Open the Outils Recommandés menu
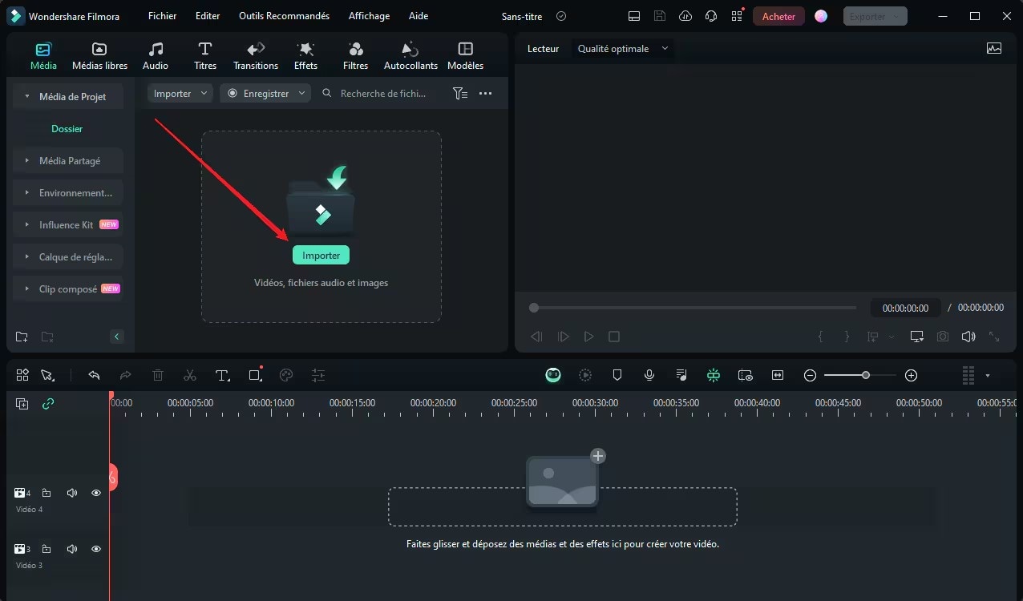 (284, 16)
